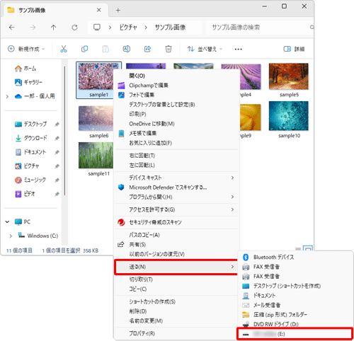Choose 共有(S) in context menu
Viewport: 354px width, 341px height.
(x=176, y=245)
